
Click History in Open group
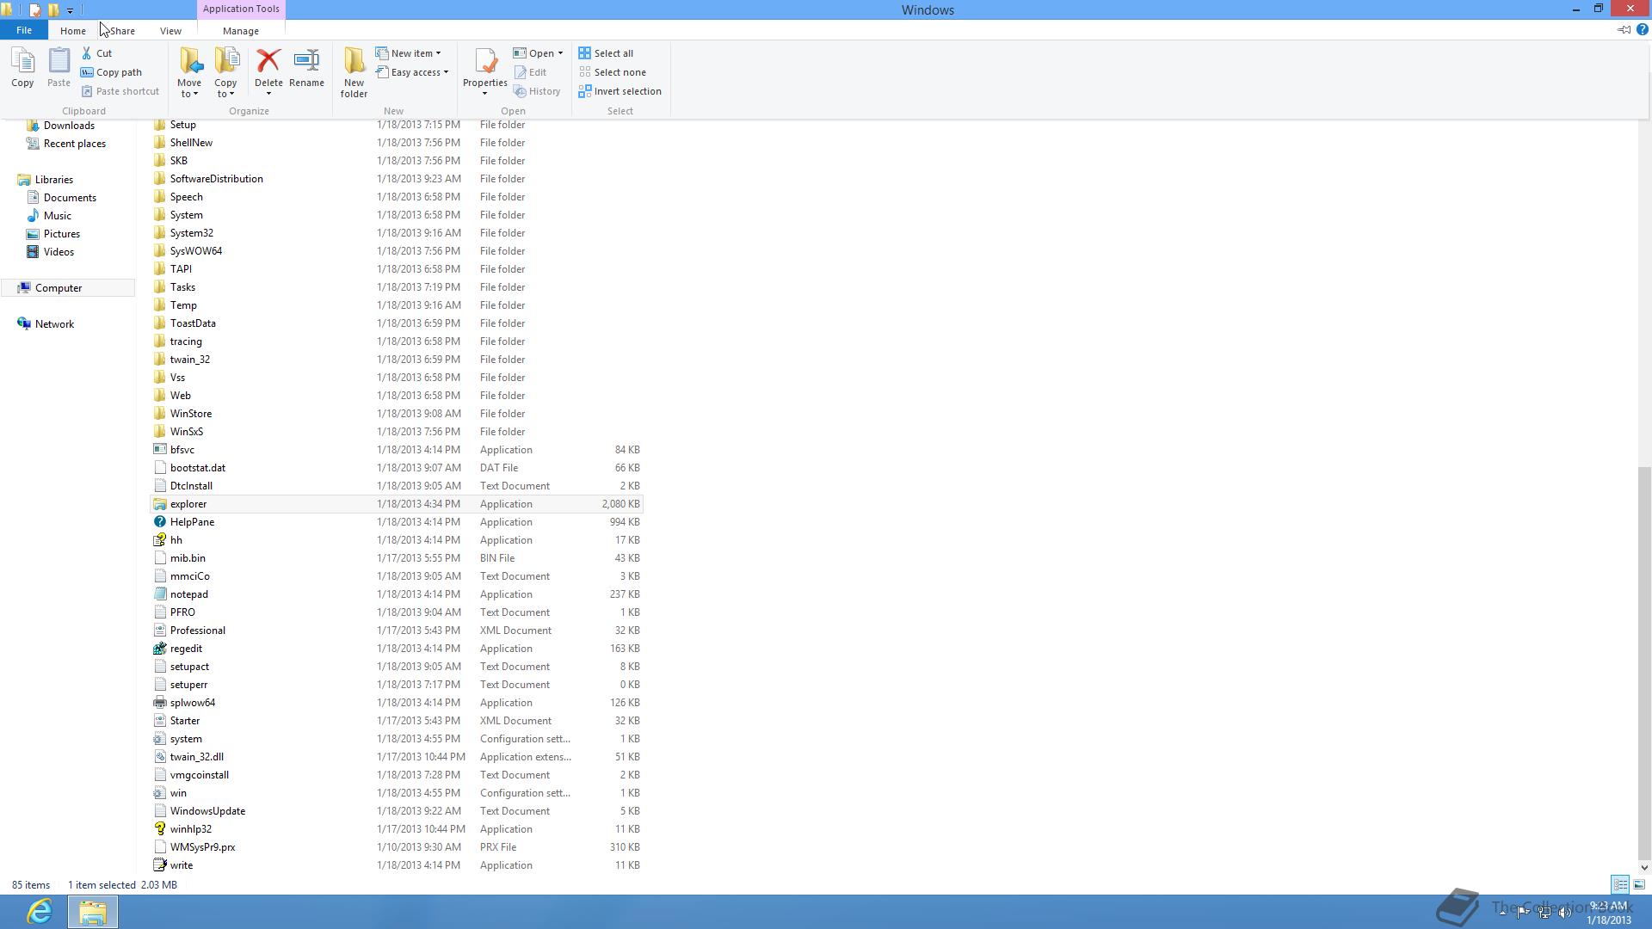[537, 91]
